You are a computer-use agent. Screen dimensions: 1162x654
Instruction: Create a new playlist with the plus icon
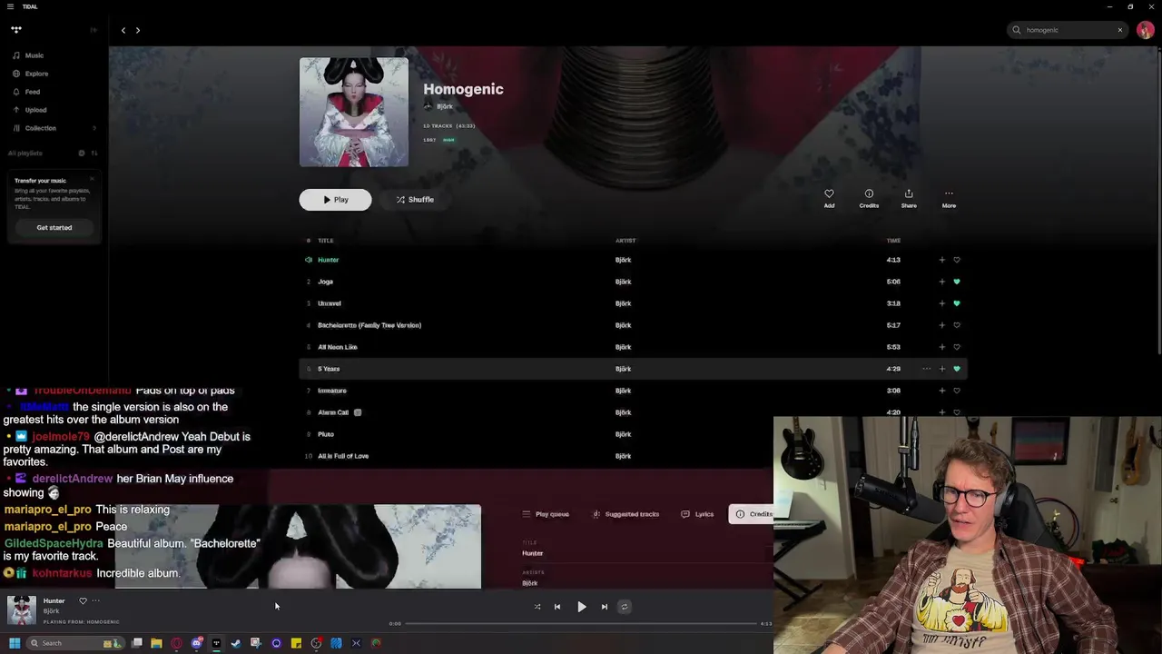(81, 154)
